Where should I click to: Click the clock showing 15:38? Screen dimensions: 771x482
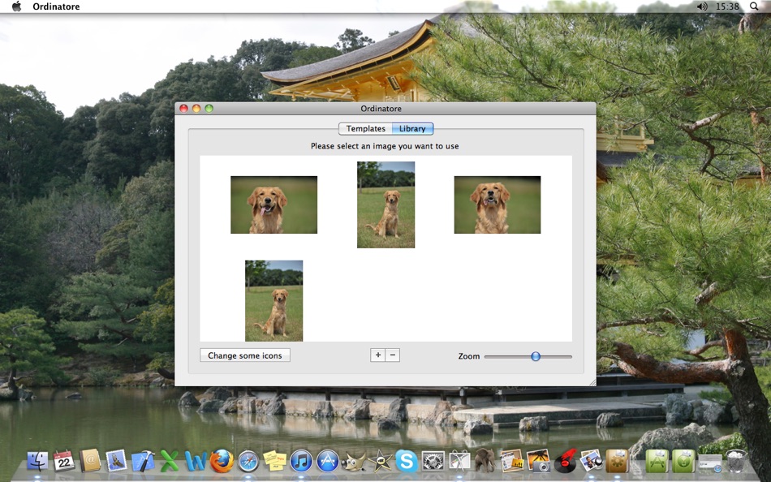coord(727,6)
